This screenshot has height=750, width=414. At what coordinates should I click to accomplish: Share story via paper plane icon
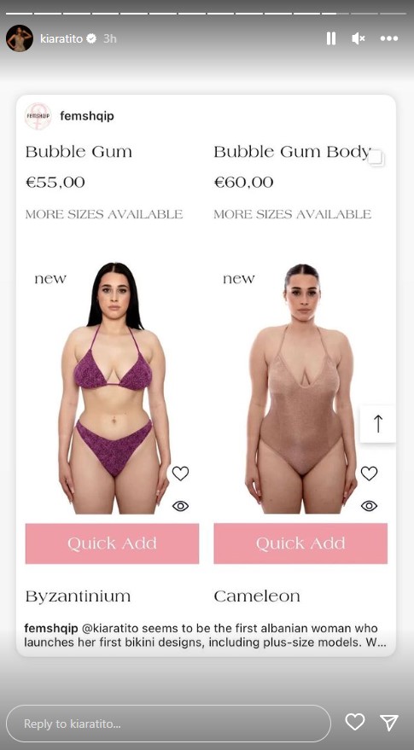coord(389,722)
